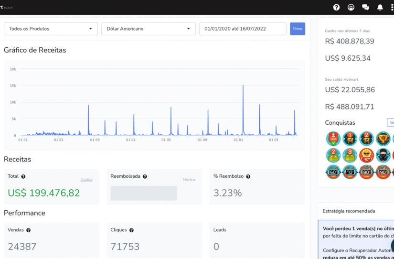
Task: Show the Reembolsada amount with Mostrar
Action: click(189, 180)
